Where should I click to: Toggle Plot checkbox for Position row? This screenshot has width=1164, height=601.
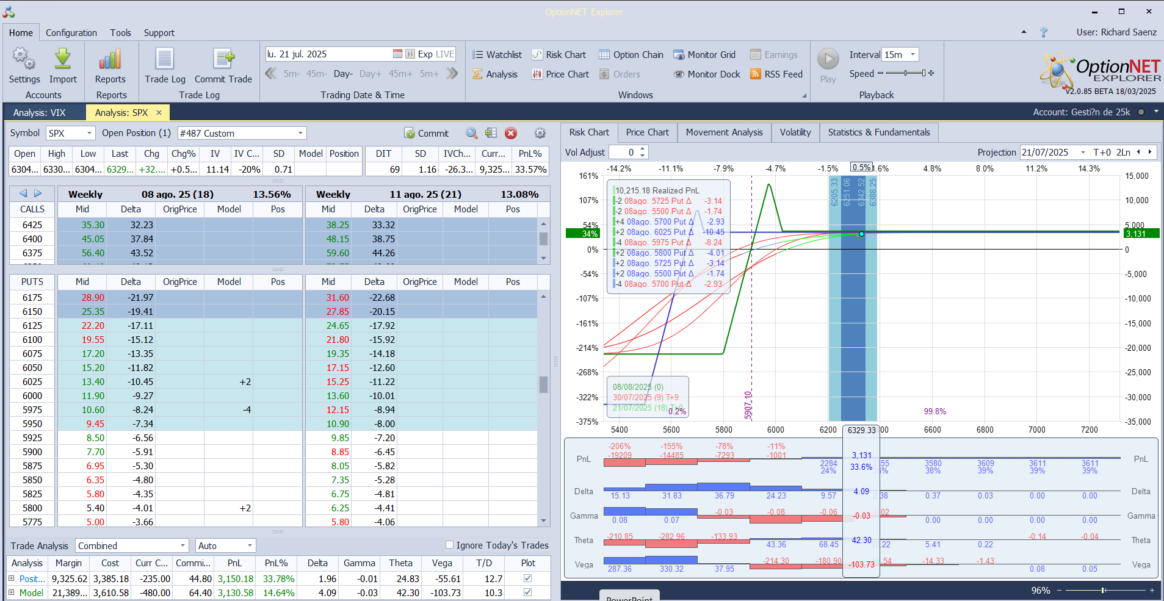click(x=528, y=578)
